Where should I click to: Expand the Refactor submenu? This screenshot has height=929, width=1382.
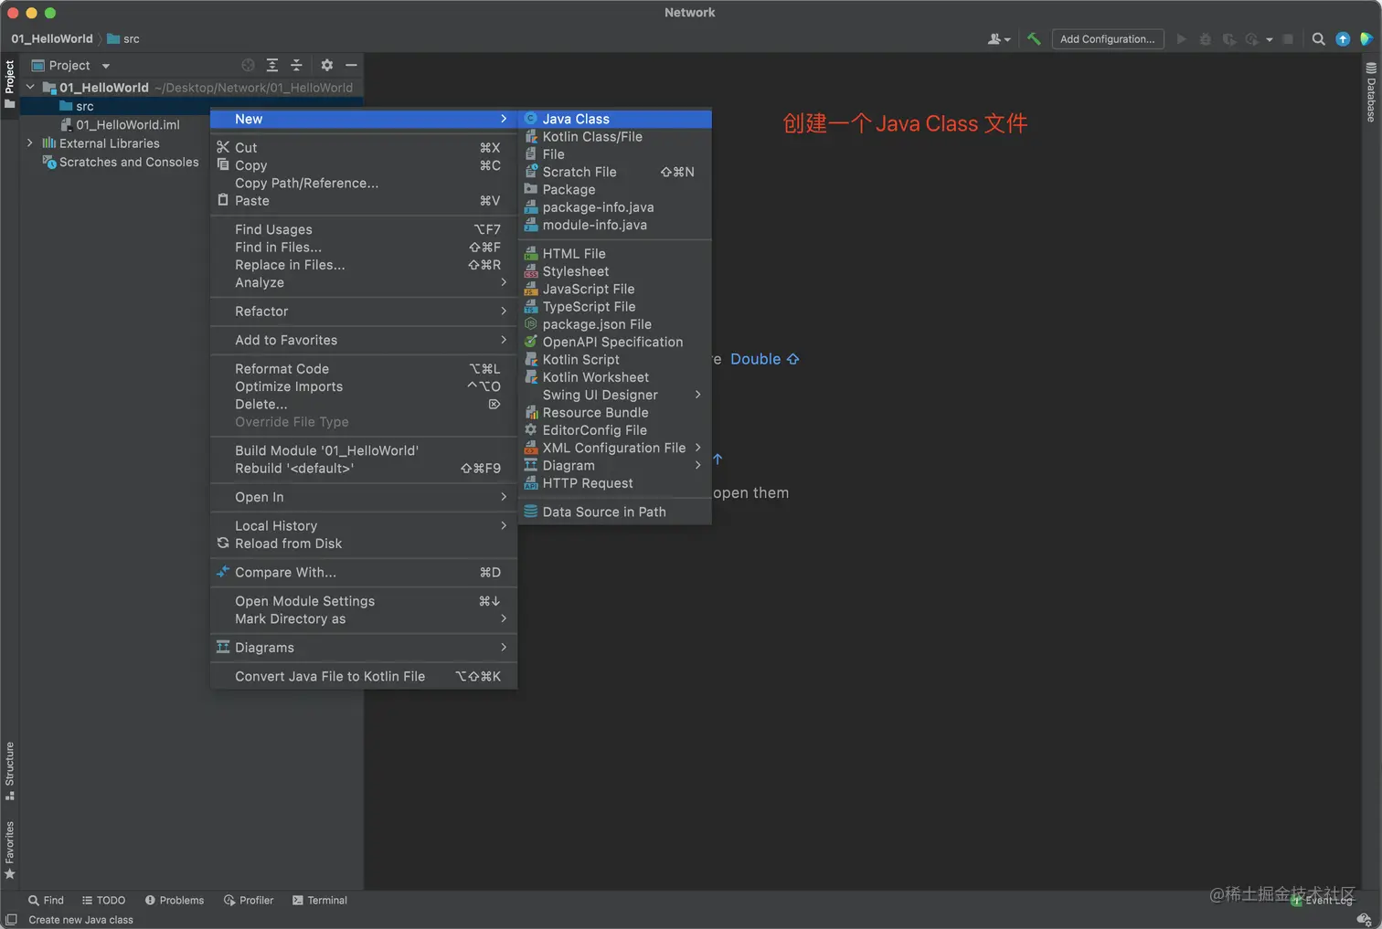pyautogui.click(x=364, y=311)
